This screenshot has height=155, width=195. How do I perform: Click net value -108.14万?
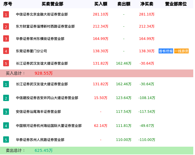click(147, 98)
